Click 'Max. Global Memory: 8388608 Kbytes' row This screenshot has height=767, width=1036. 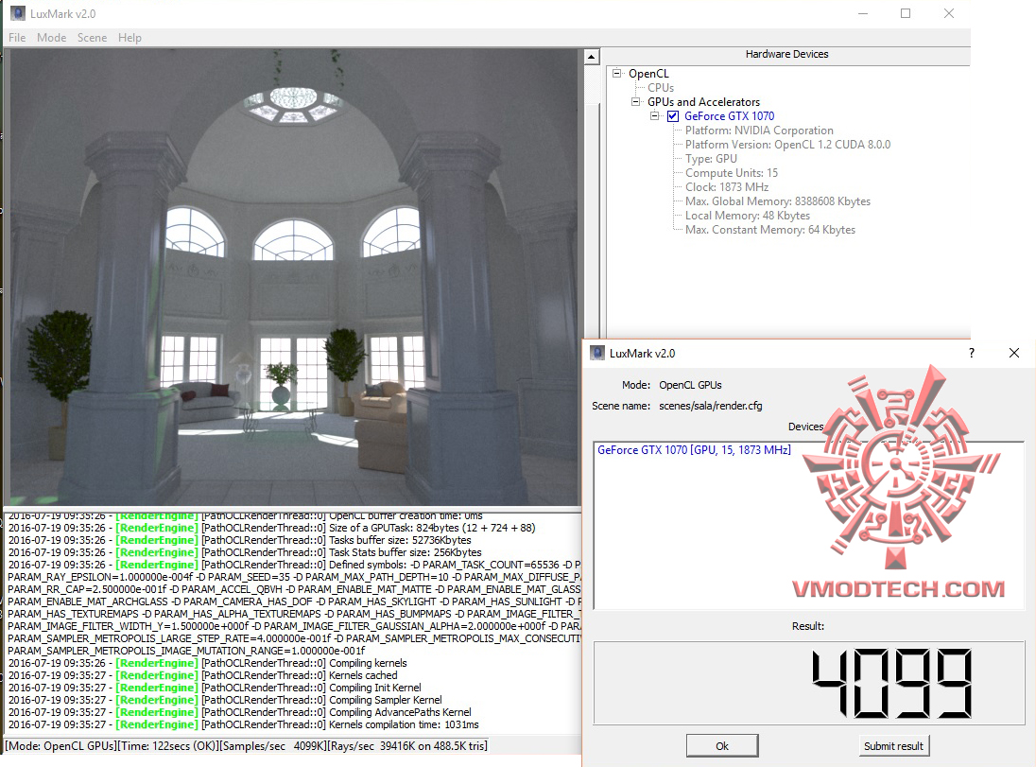coord(778,201)
